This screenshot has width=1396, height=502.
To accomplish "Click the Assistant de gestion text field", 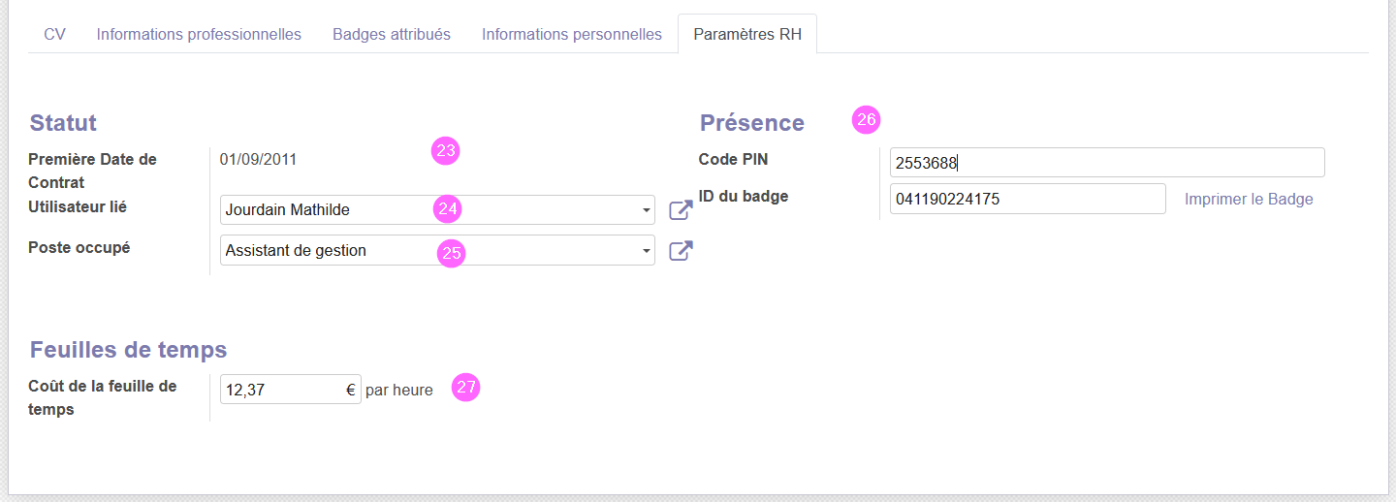I will [x=437, y=250].
